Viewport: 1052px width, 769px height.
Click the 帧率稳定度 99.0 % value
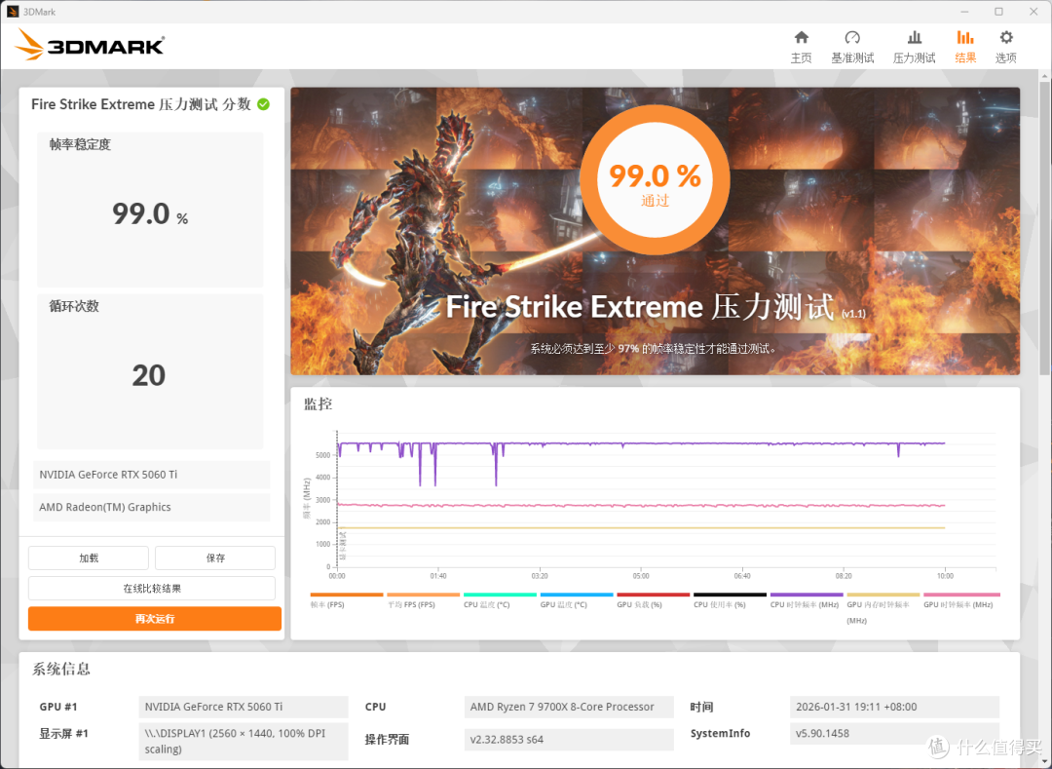pyautogui.click(x=150, y=214)
